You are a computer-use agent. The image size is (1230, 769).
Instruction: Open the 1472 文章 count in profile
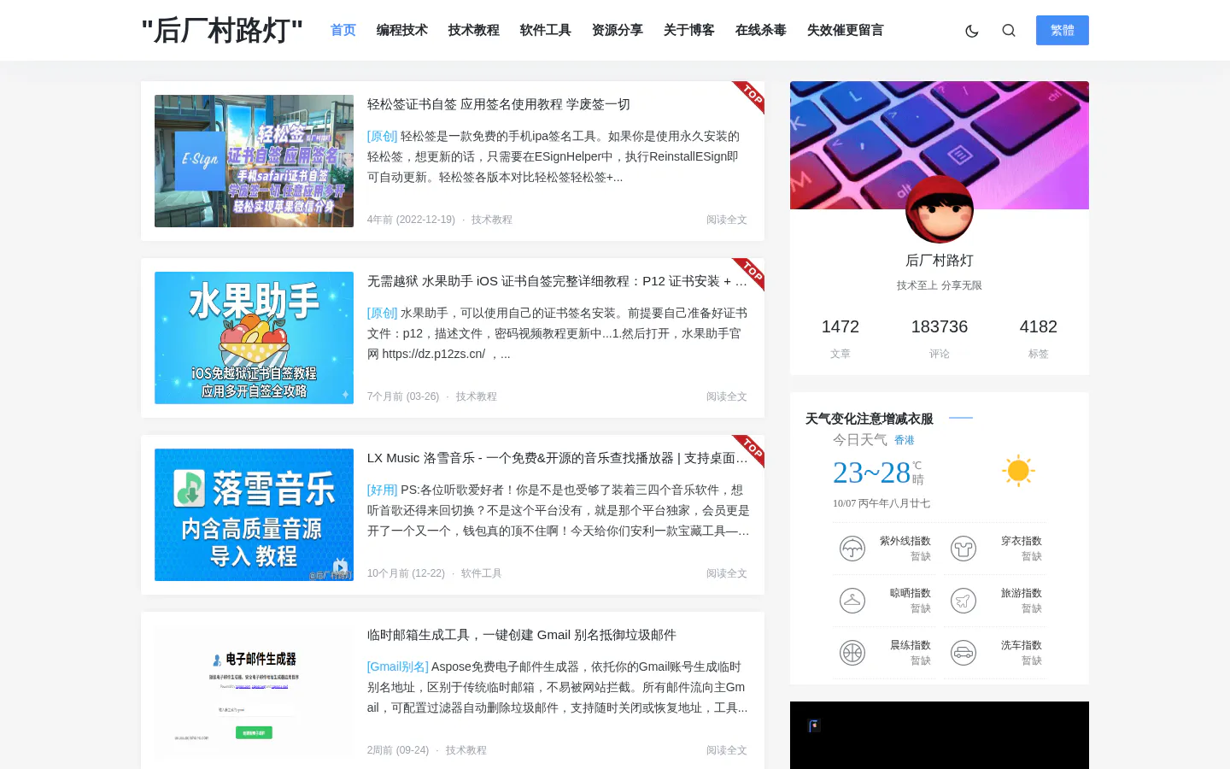tap(840, 338)
